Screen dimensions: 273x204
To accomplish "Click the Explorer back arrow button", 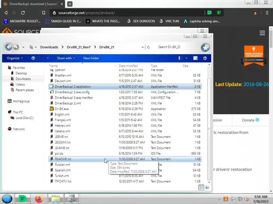I will (x=9, y=47).
